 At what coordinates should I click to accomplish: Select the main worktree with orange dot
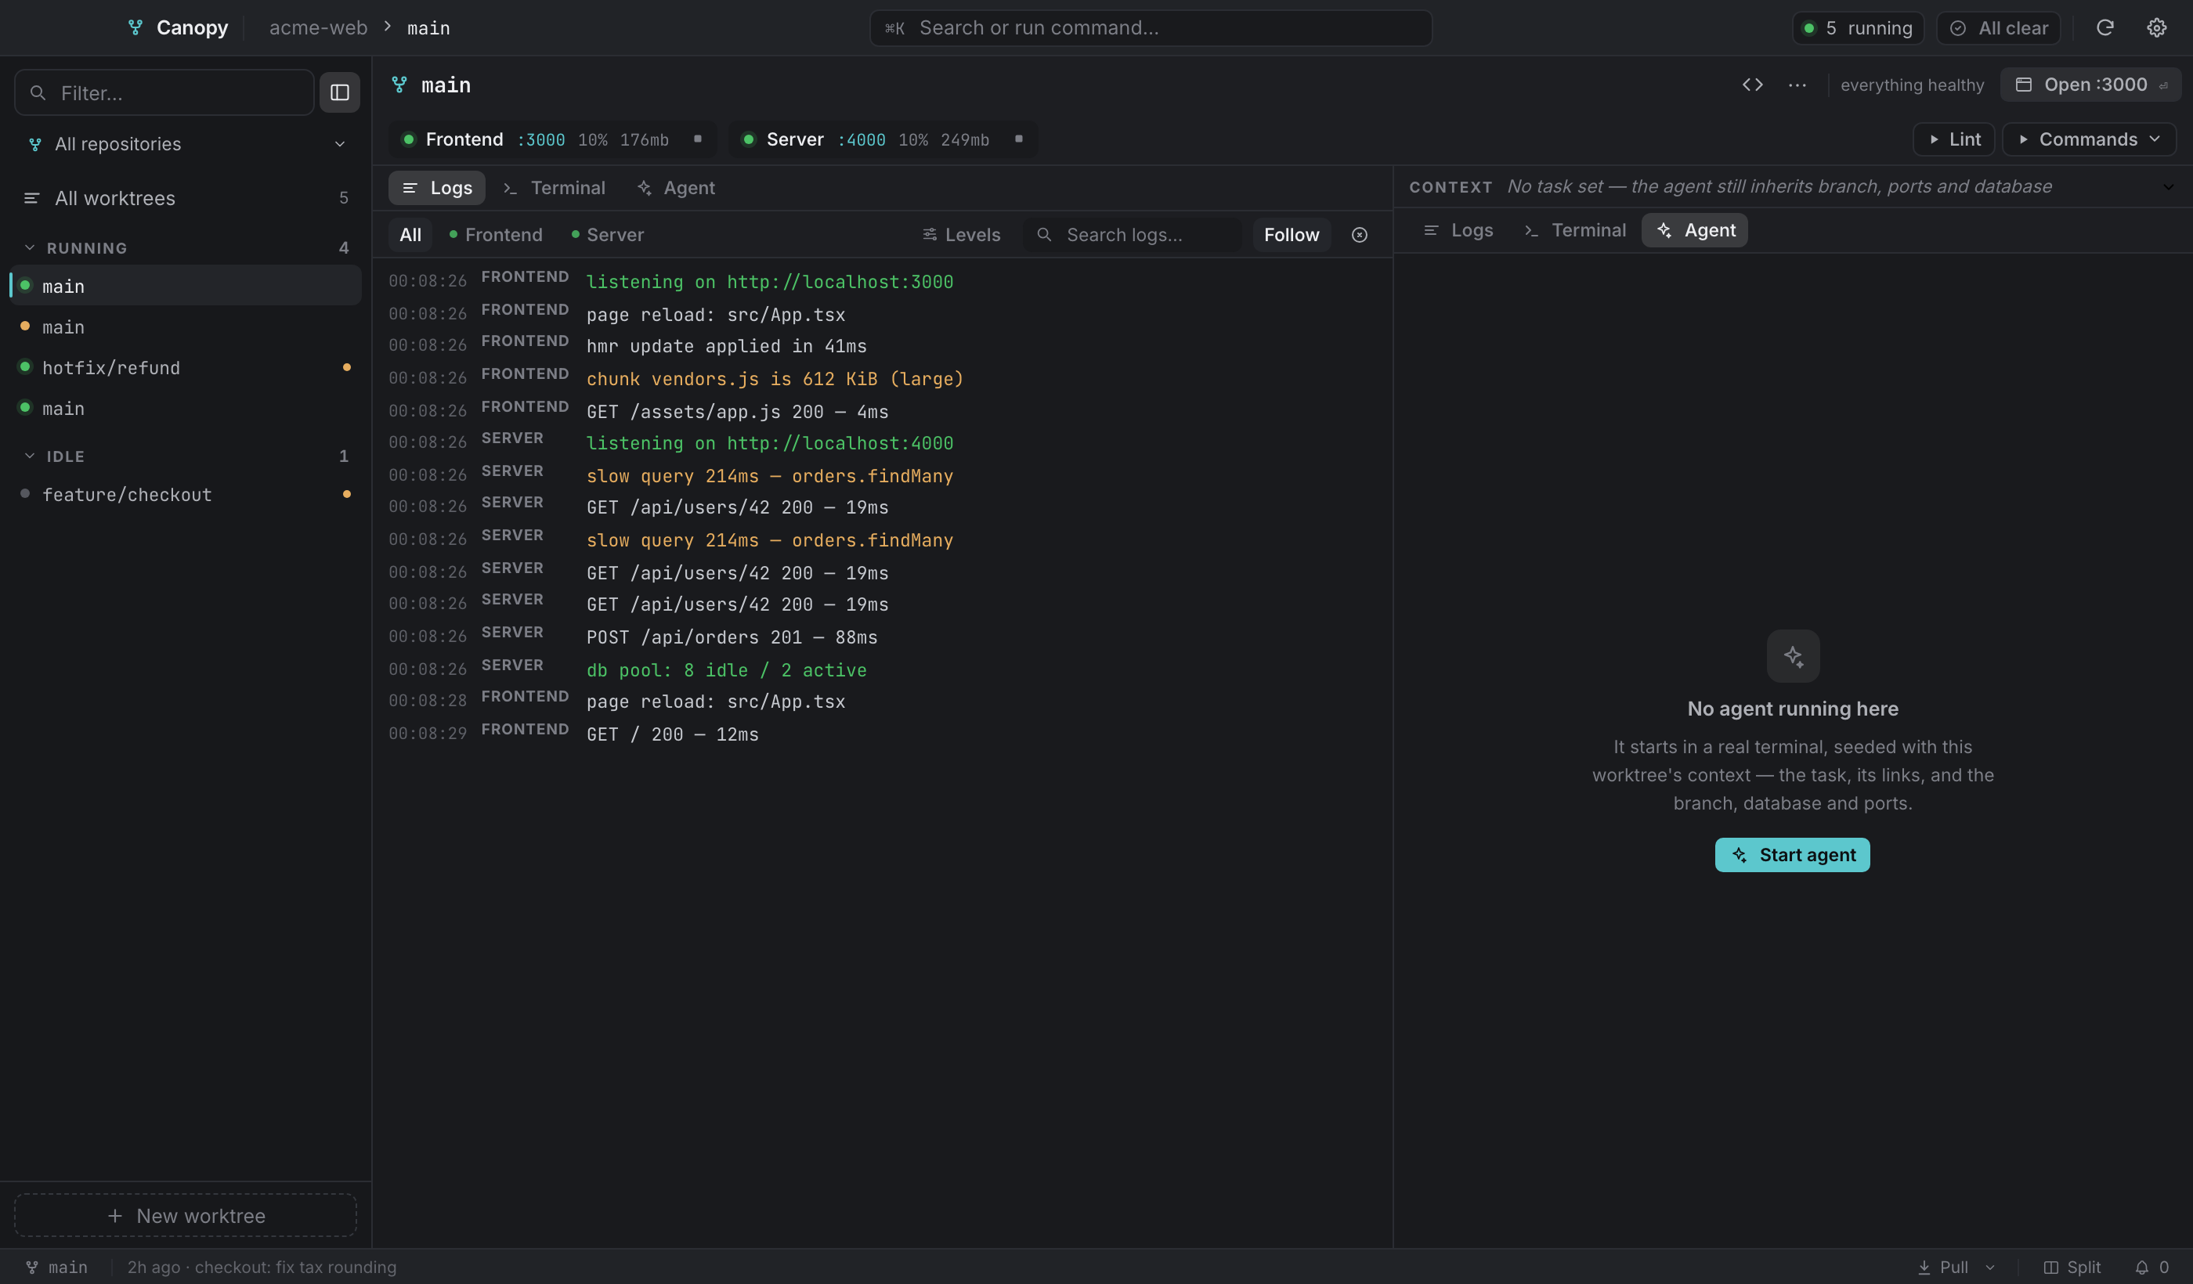pos(186,326)
